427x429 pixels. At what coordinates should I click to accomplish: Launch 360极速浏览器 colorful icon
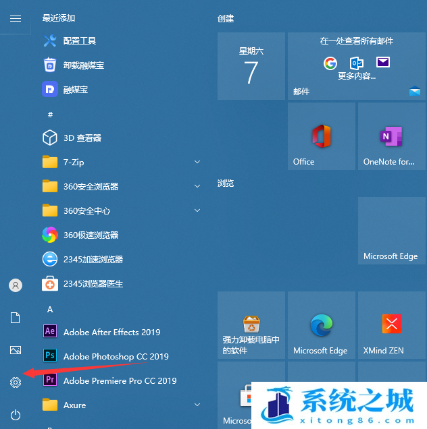[x=50, y=235]
